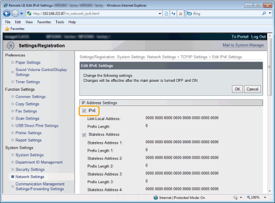
Task: Open System Settings sub-item link
Action: [30, 155]
